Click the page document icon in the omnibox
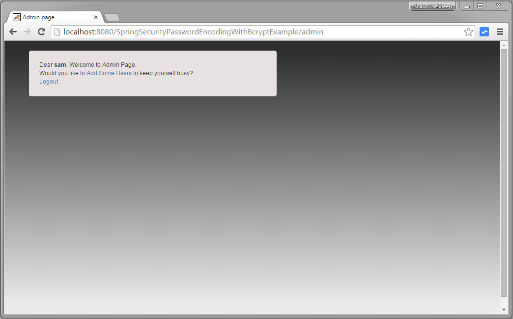513x319 pixels. click(x=57, y=31)
